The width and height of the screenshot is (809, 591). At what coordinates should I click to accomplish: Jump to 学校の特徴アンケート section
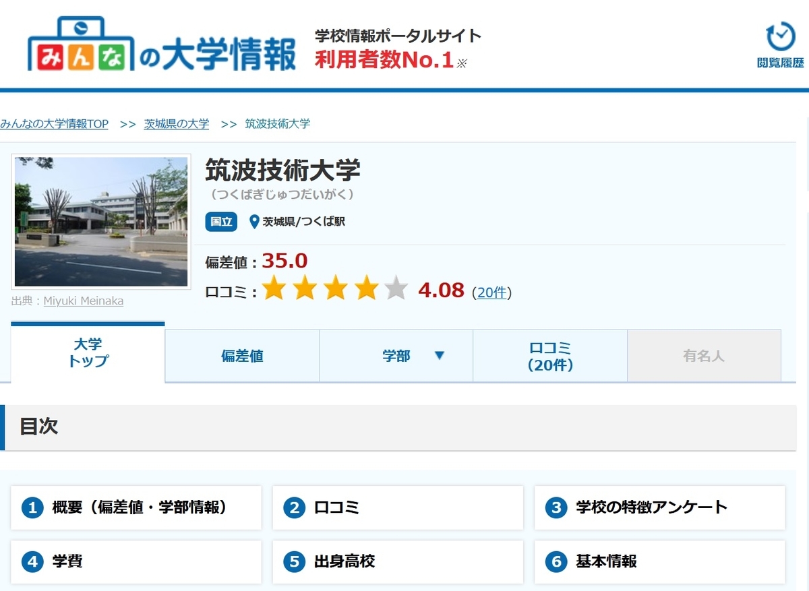pos(660,507)
